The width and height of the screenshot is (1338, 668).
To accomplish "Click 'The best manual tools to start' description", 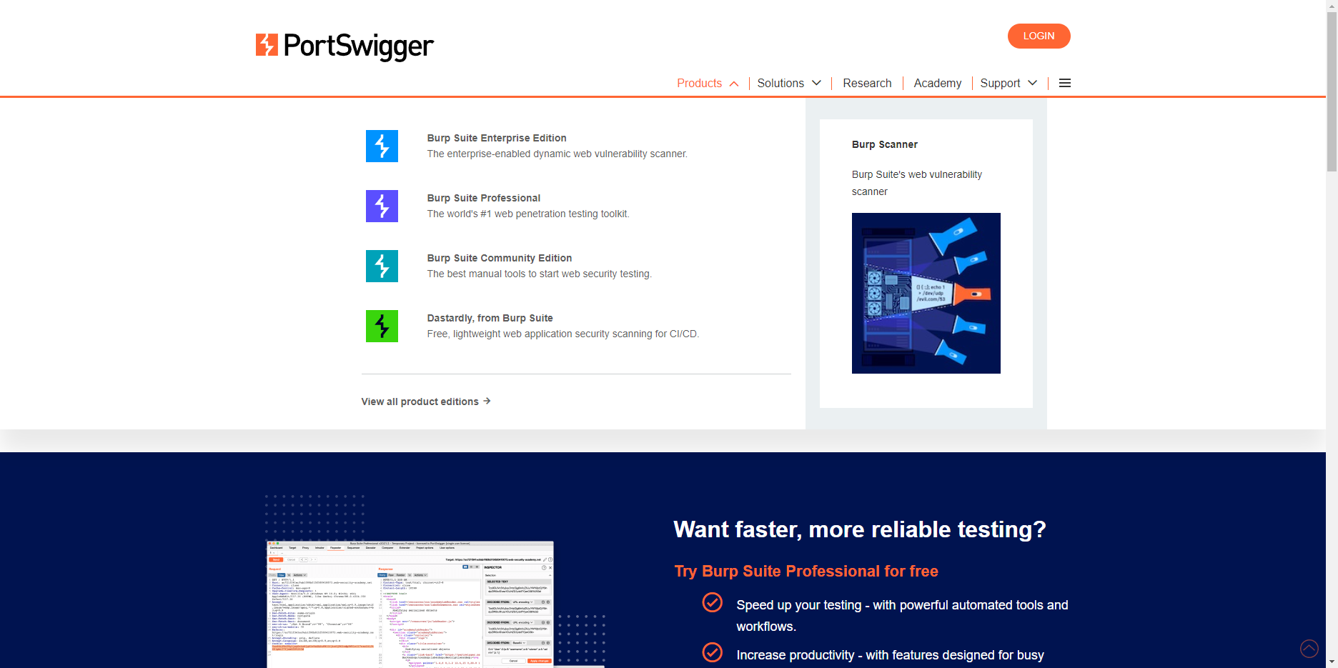I will tap(540, 274).
